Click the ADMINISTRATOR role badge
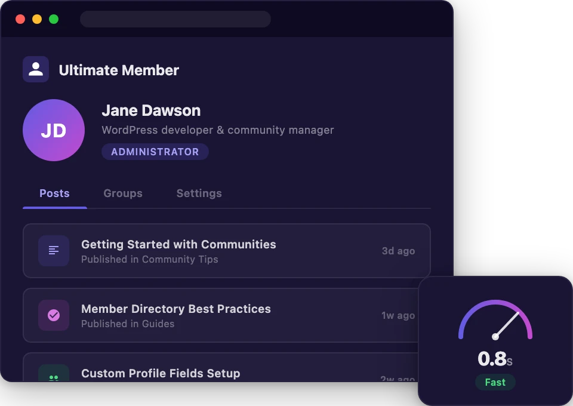 (155, 152)
